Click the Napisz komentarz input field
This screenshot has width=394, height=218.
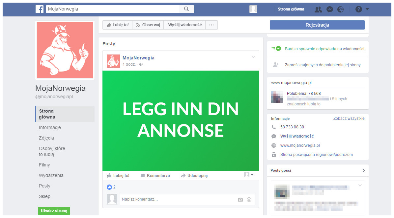[x=187, y=200]
